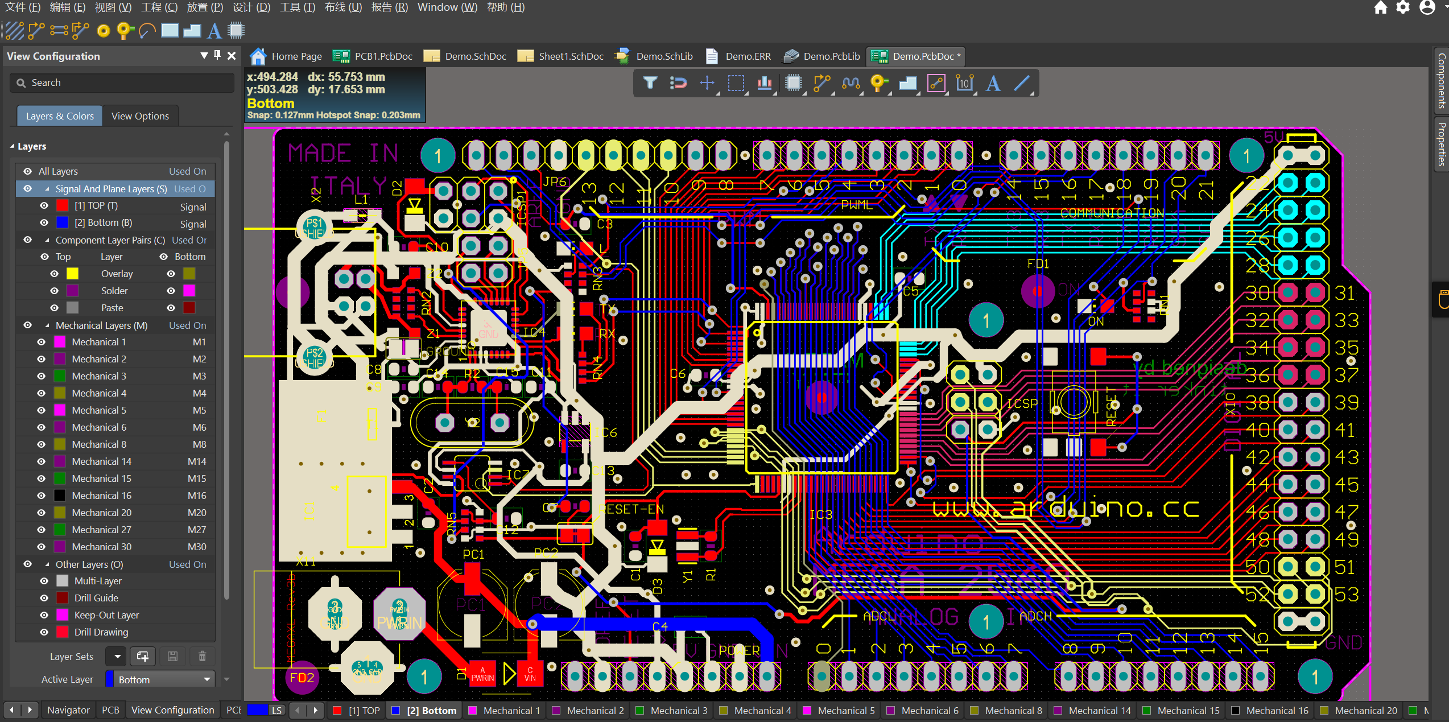Click the active bar place component icon
1449x722 pixels.
click(793, 83)
